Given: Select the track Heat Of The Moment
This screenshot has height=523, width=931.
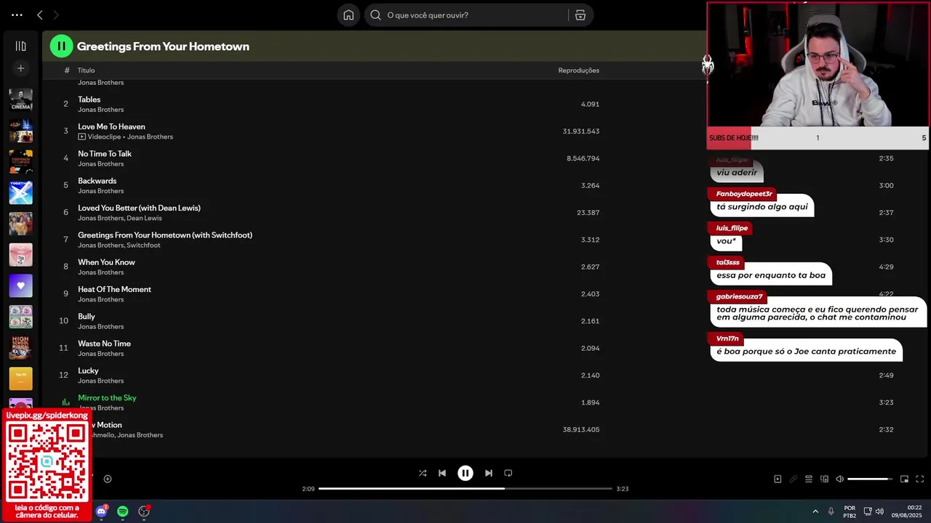Looking at the screenshot, I should tap(114, 289).
